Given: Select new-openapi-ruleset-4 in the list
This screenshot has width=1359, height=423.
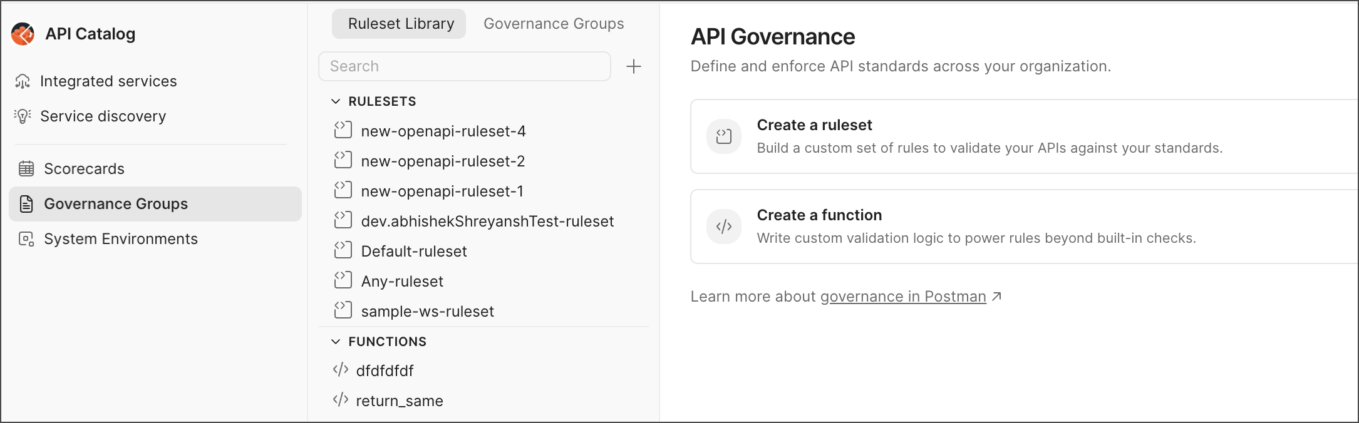Looking at the screenshot, I should 443,131.
